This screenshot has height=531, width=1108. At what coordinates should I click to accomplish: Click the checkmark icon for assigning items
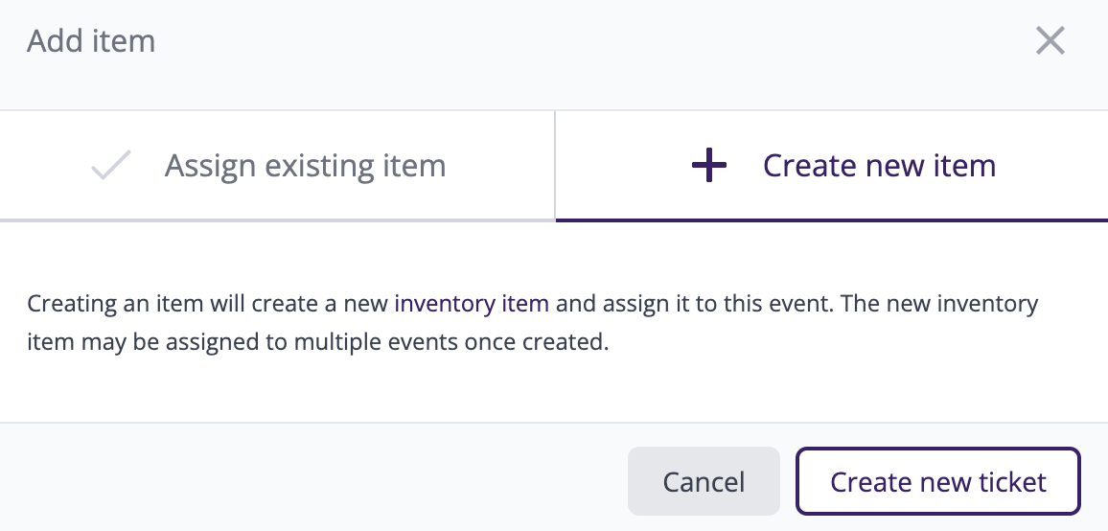click(x=111, y=167)
